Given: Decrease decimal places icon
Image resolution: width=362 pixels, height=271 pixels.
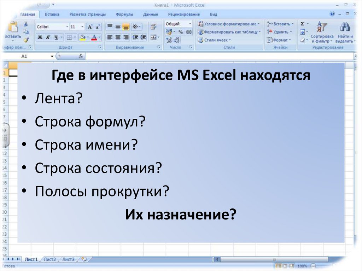Looking at the screenshot, I should (x=177, y=40).
